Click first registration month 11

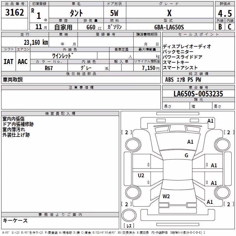[39, 27]
